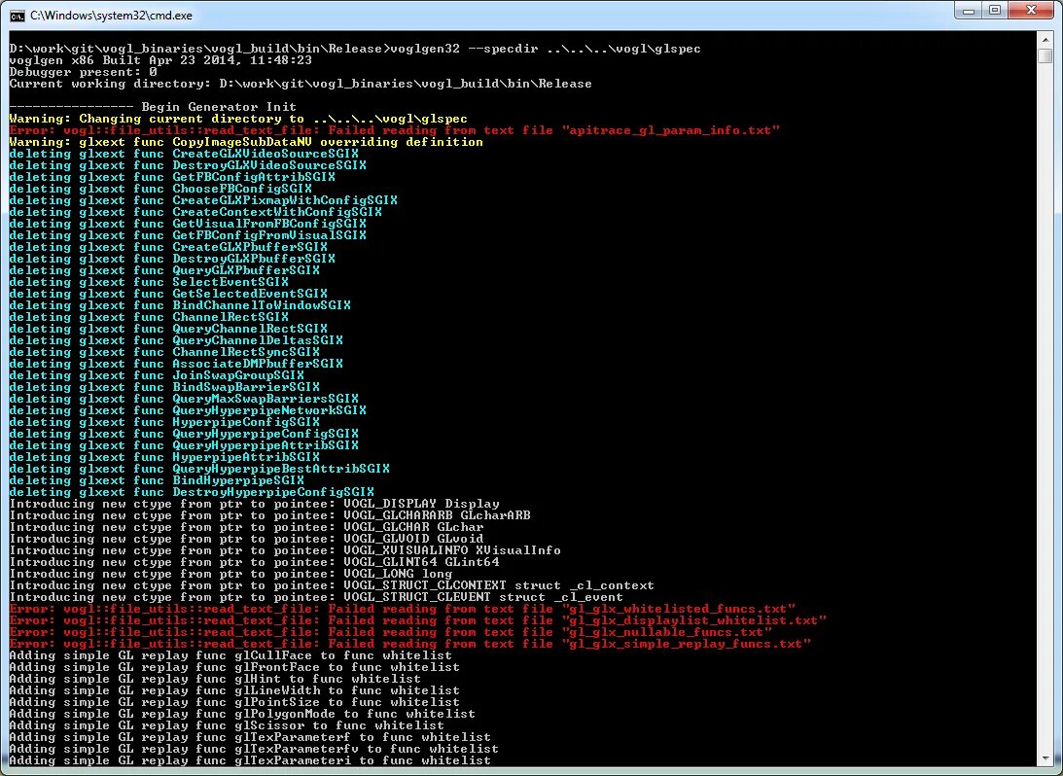The image size is (1063, 776).
Task: Click the glScissor whitelist line
Action: coord(228,725)
